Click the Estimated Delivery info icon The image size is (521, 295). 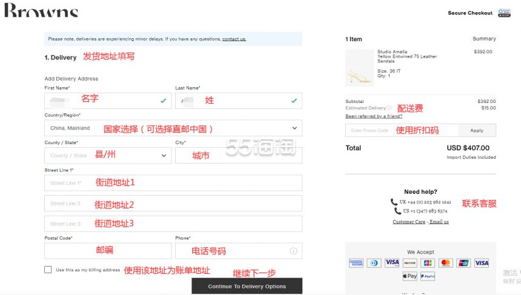click(x=389, y=108)
